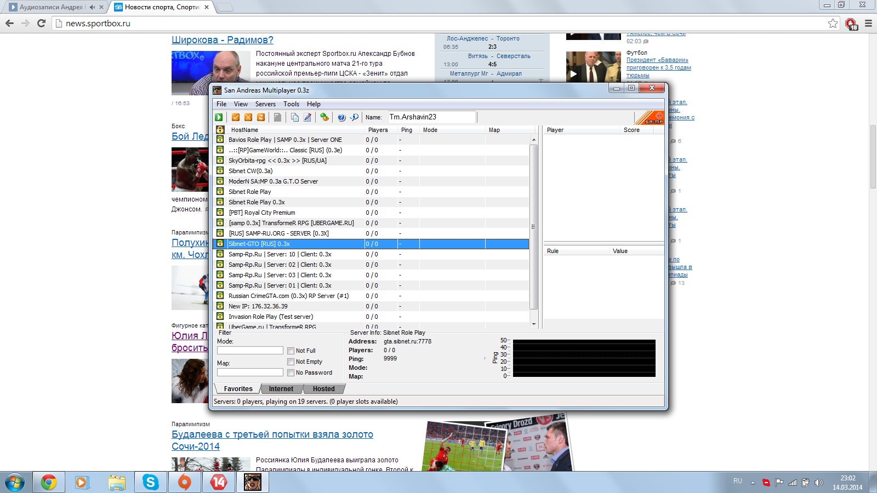Select server SkyOrbita-rpg << 0.3x >> [RUS/UA]
The height and width of the screenshot is (493, 877).
pos(371,160)
